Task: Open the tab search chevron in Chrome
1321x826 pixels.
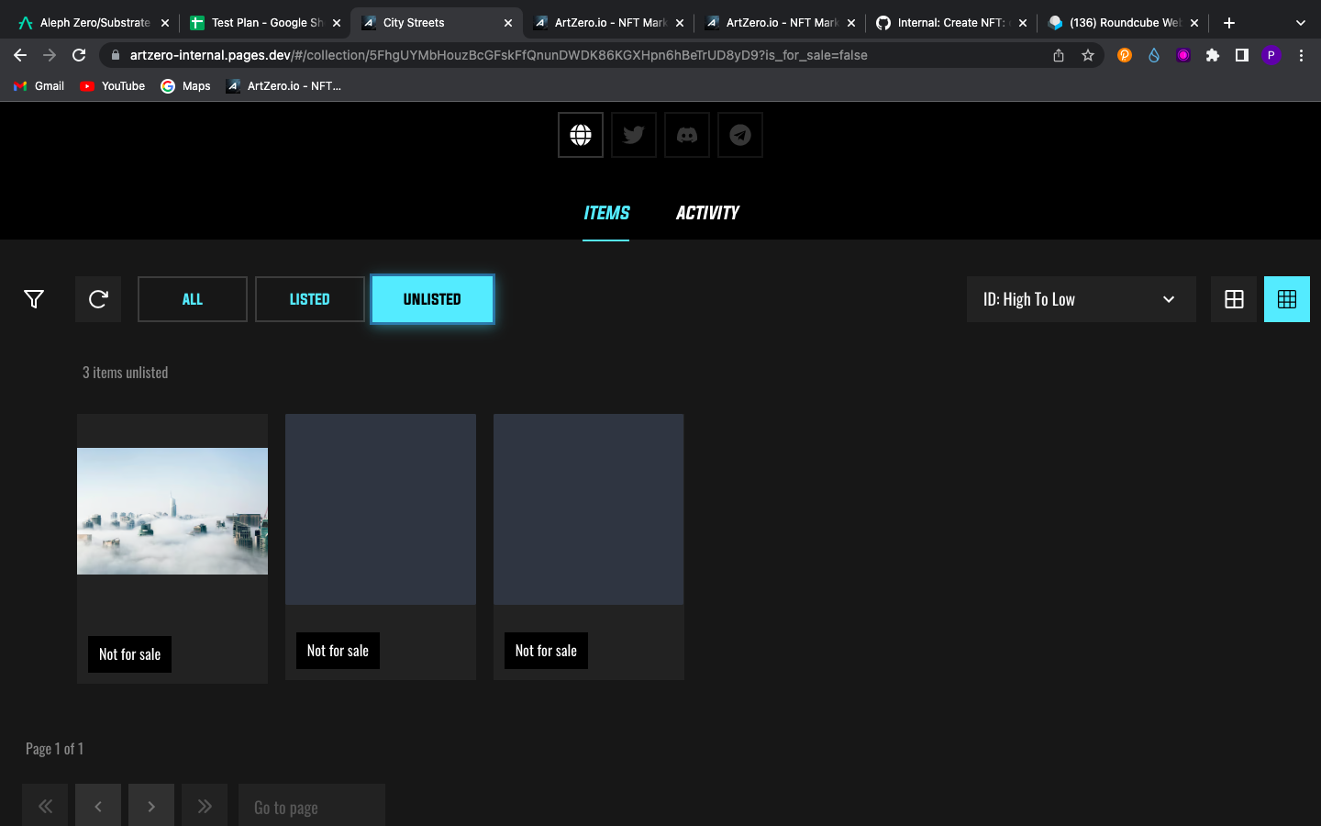Action: [x=1300, y=22]
